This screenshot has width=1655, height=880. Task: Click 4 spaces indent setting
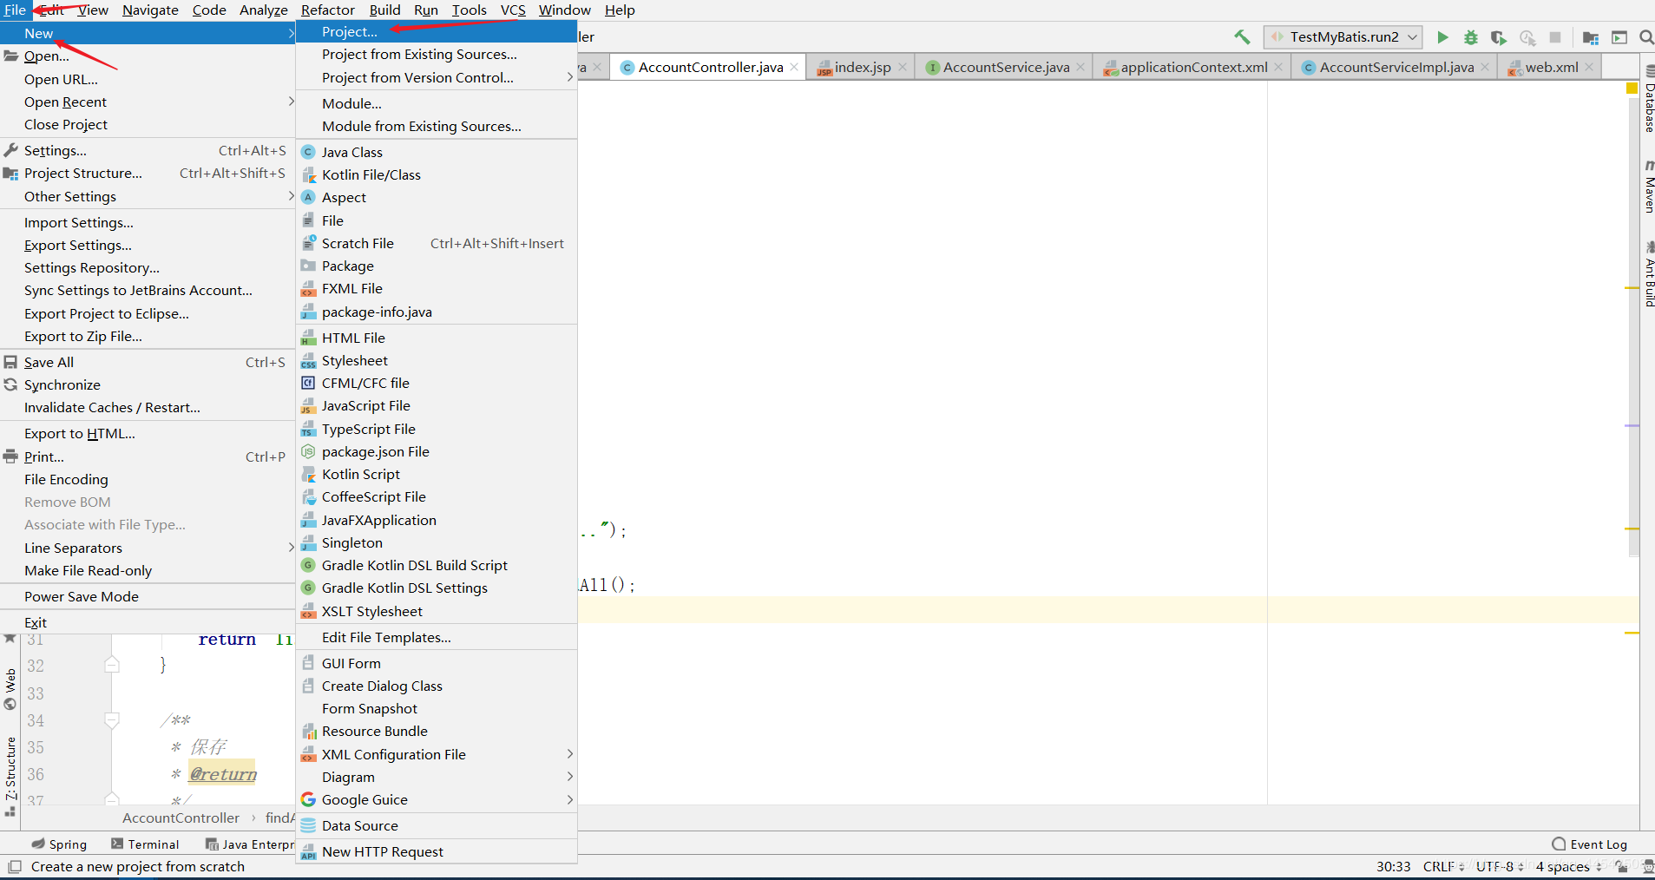click(x=1569, y=866)
